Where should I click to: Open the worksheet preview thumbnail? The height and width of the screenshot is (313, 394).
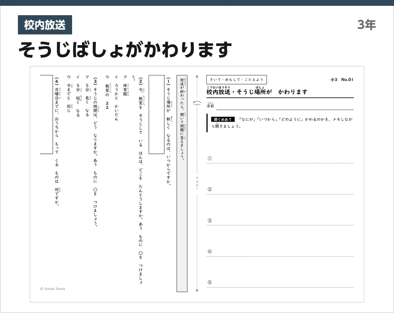197,184
